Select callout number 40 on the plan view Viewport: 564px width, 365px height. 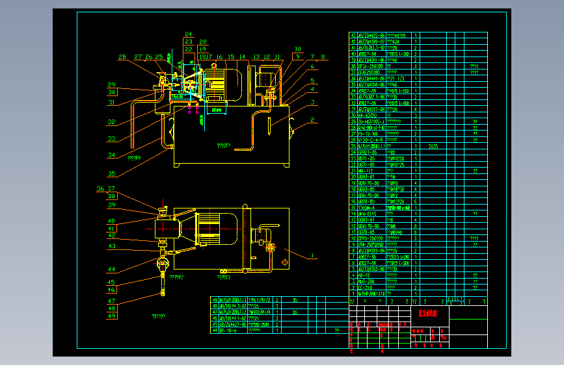(111, 221)
